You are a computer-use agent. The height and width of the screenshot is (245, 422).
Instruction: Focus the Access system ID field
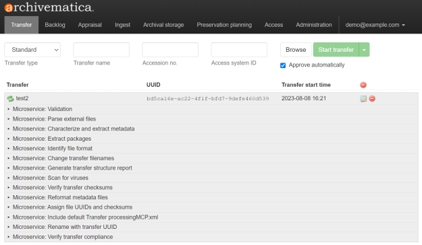(239, 50)
